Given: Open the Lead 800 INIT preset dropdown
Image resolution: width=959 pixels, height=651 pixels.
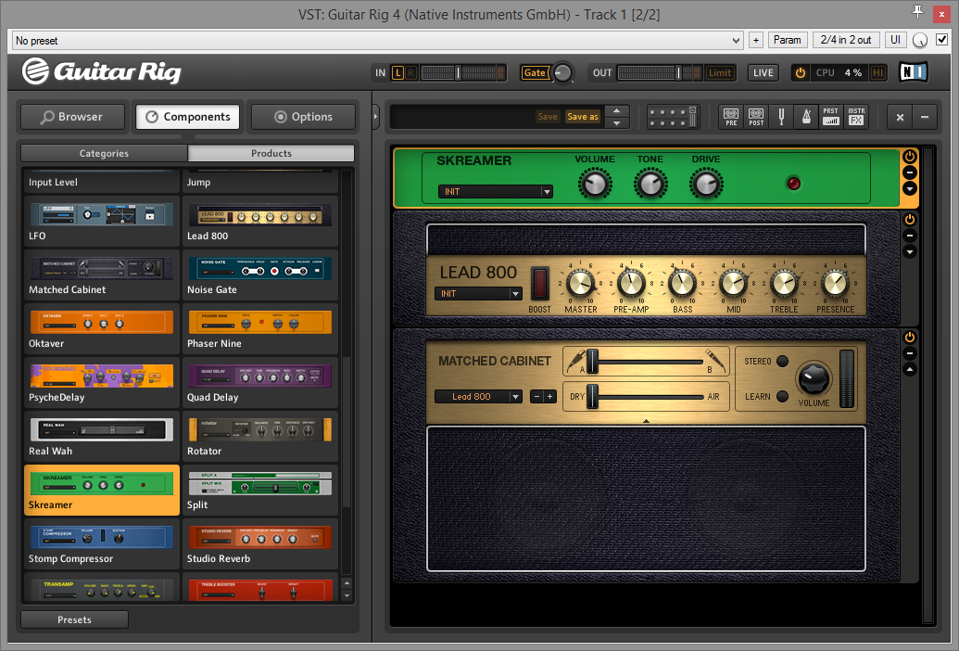Looking at the screenshot, I should [478, 294].
